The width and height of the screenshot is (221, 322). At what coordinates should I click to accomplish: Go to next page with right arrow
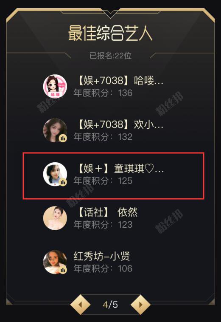[x=141, y=304]
